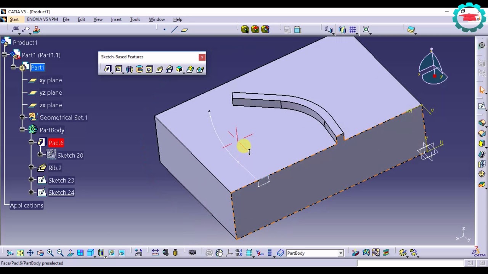This screenshot has height=274, width=488.
Task: Open the File menu
Action: [66, 19]
